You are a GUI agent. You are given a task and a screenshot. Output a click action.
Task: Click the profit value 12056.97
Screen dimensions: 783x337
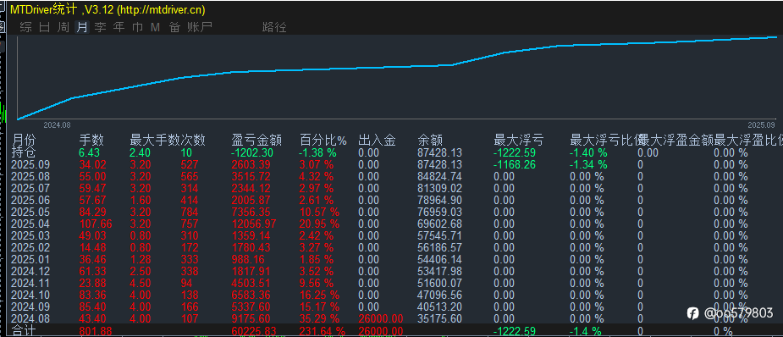pos(254,224)
